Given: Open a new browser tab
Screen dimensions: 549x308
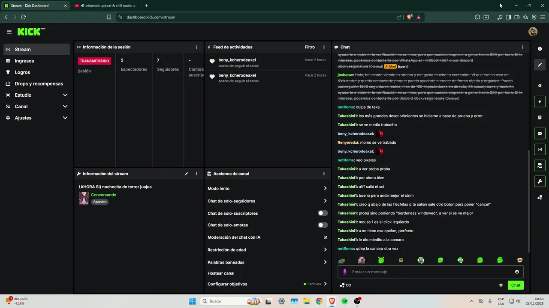Looking at the screenshot, I should click(146, 6).
